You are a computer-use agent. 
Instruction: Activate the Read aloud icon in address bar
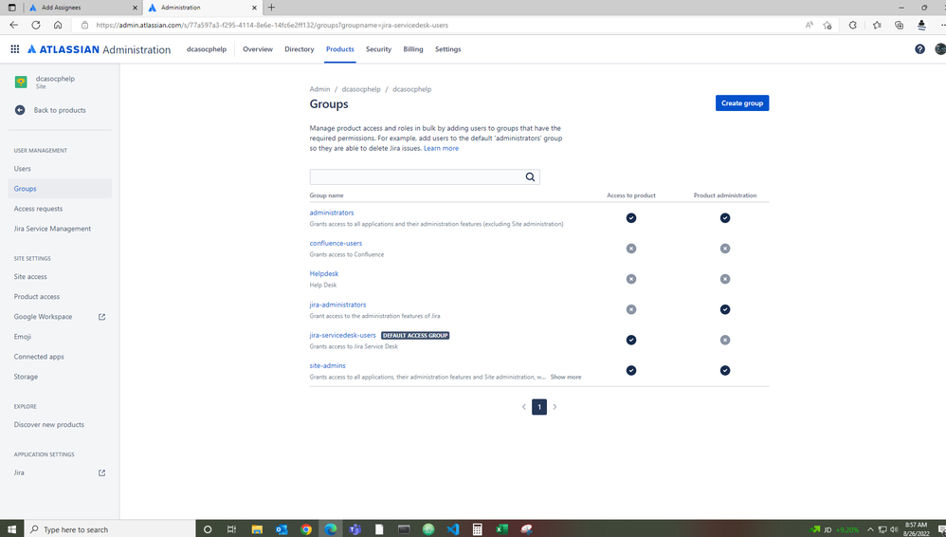810,25
